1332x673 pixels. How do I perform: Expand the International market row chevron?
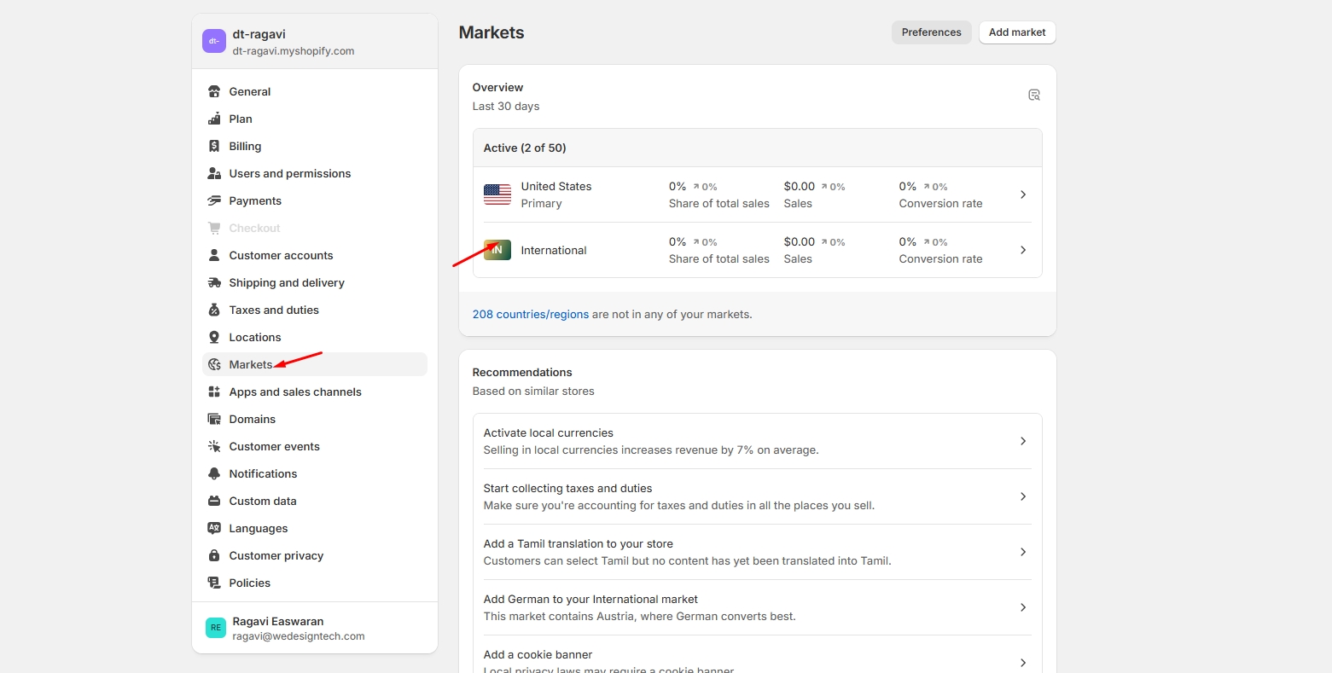(x=1023, y=250)
